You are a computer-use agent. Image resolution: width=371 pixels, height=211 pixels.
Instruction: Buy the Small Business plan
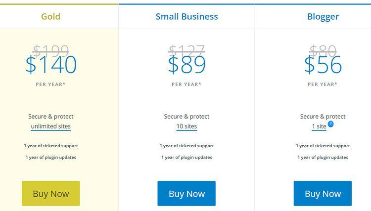[x=186, y=194]
